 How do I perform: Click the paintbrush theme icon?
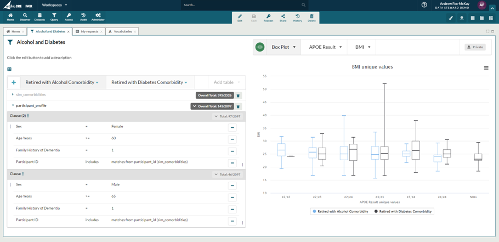(x=451, y=18)
